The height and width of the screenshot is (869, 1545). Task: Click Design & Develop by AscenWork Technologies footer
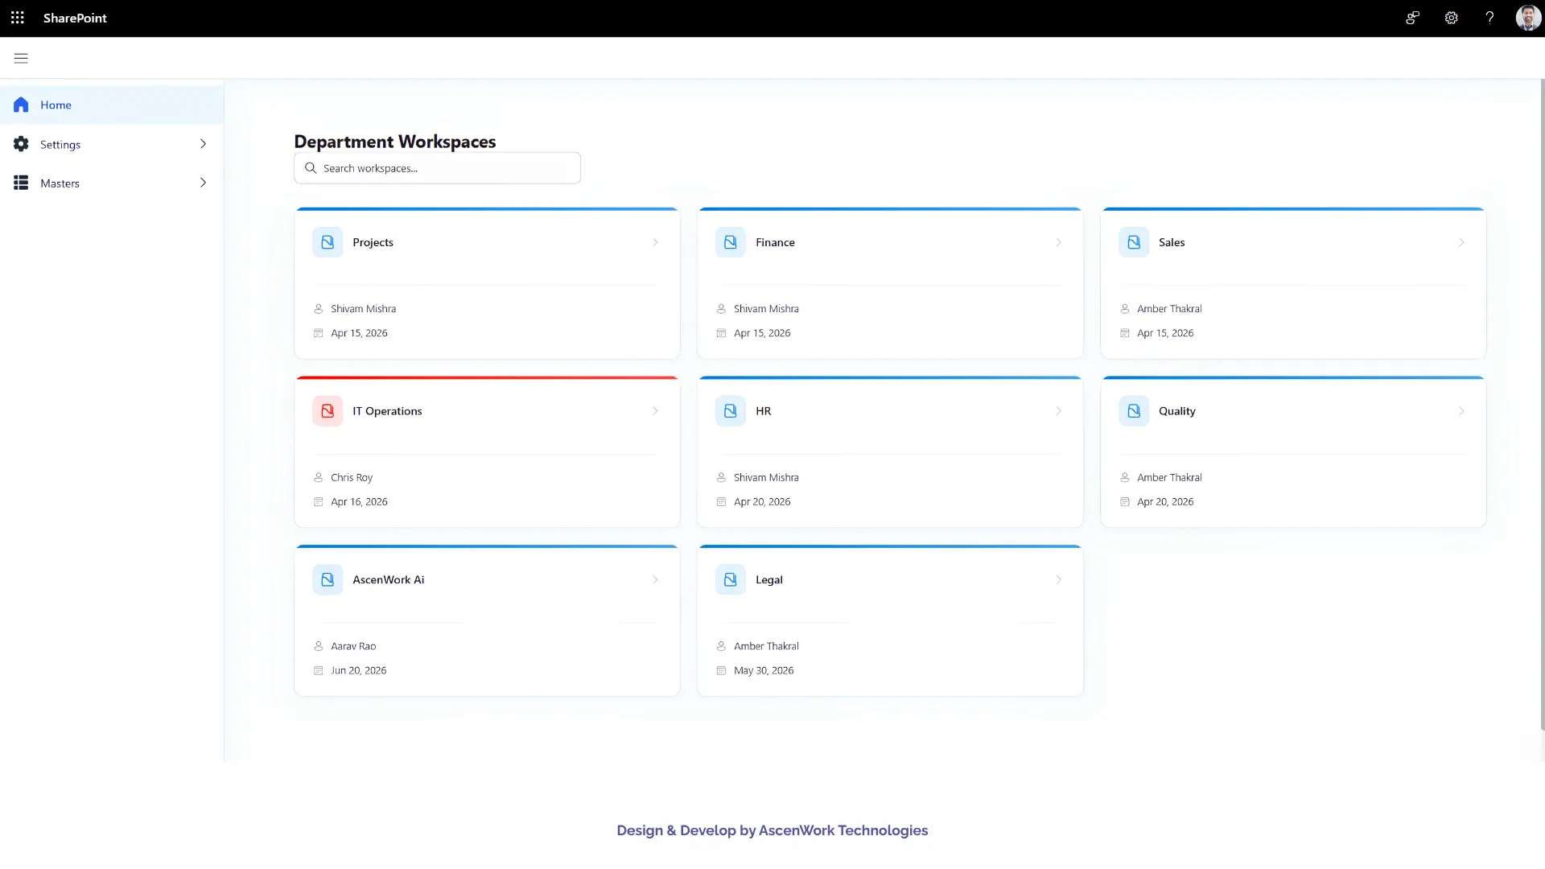tap(772, 830)
